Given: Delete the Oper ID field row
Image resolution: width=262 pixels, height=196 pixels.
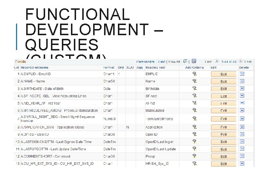Looking at the screenshot, I should point(242,134).
